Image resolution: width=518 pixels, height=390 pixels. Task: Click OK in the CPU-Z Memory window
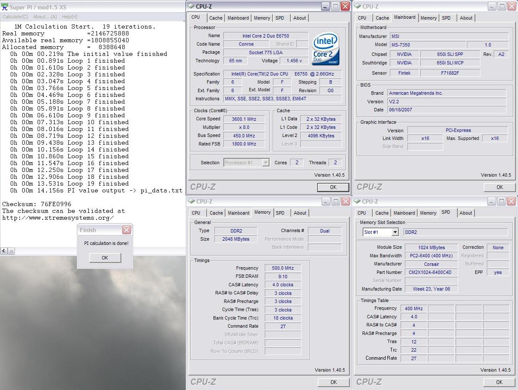333,382
